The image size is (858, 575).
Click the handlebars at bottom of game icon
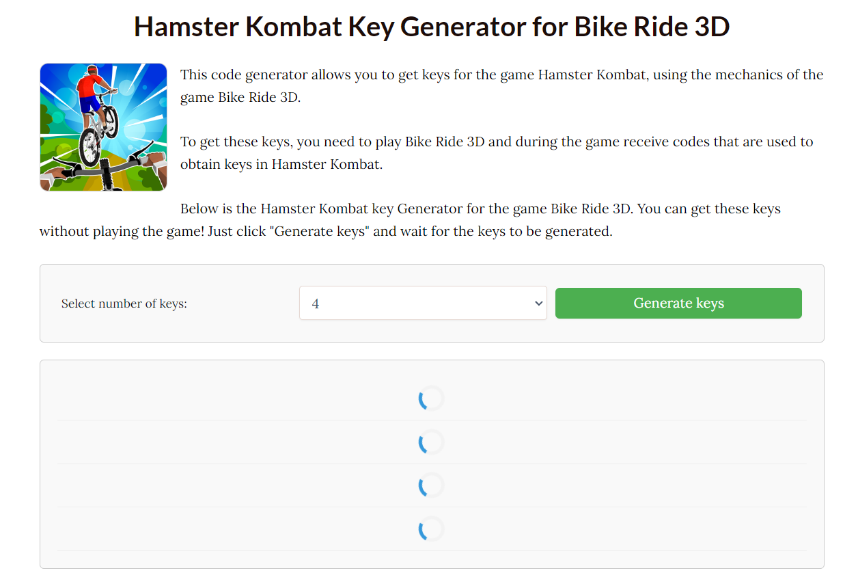pyautogui.click(x=102, y=168)
